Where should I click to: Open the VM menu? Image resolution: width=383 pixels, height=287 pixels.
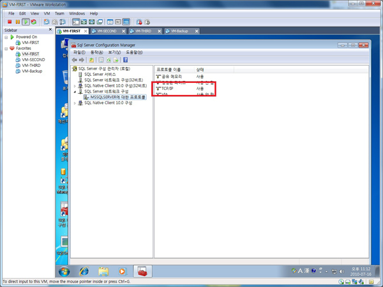(47, 13)
